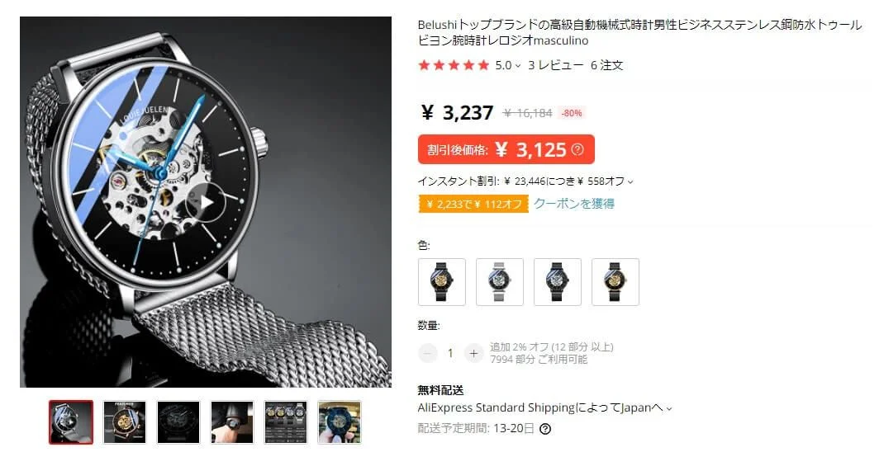Select the first black-gold watch color swatch

click(442, 282)
